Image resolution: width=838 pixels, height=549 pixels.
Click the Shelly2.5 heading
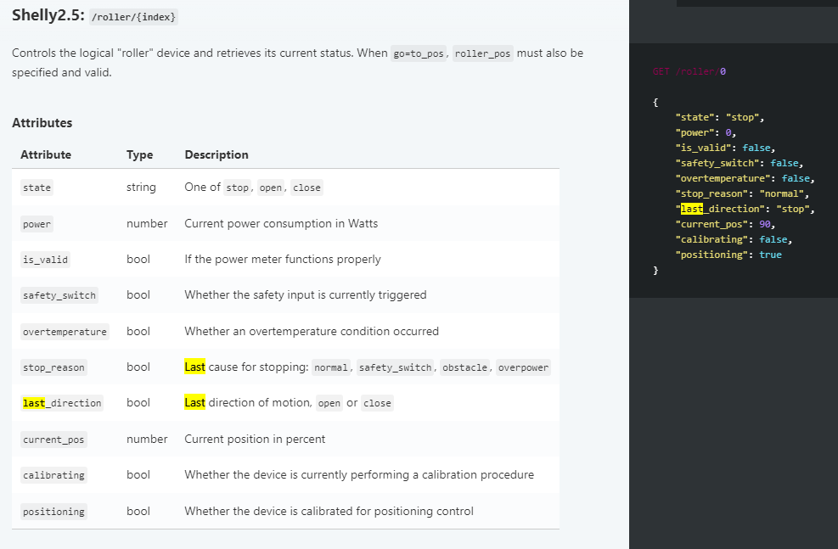coord(48,15)
